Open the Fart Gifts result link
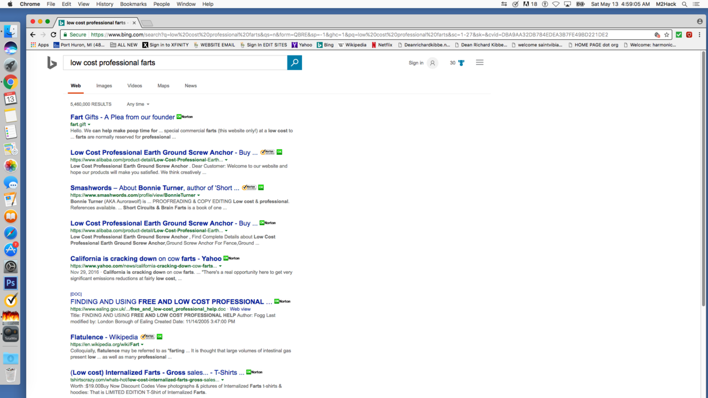Image resolution: width=708 pixels, height=398 pixels. coord(123,117)
